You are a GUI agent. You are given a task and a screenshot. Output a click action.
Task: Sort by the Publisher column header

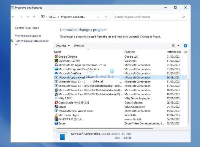point(130,52)
